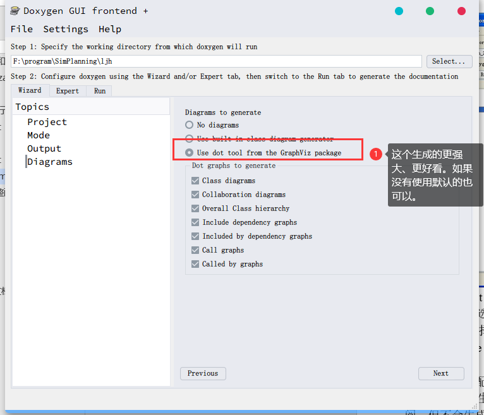The width and height of the screenshot is (484, 415).
Task: Select the Project topic
Action: click(47, 122)
